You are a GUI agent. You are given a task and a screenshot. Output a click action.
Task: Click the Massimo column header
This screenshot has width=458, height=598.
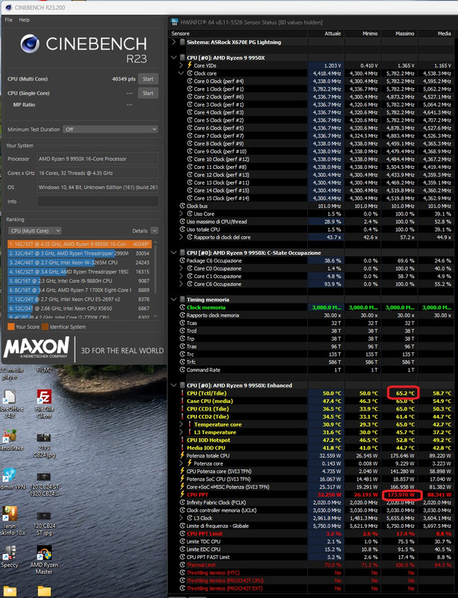pos(400,34)
